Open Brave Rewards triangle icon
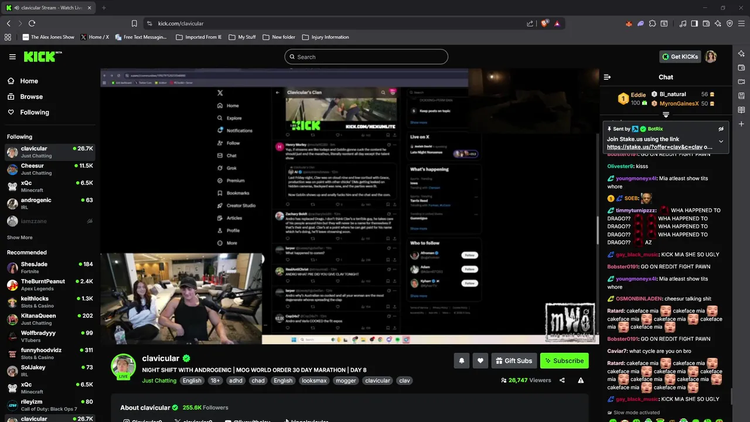 point(557,23)
